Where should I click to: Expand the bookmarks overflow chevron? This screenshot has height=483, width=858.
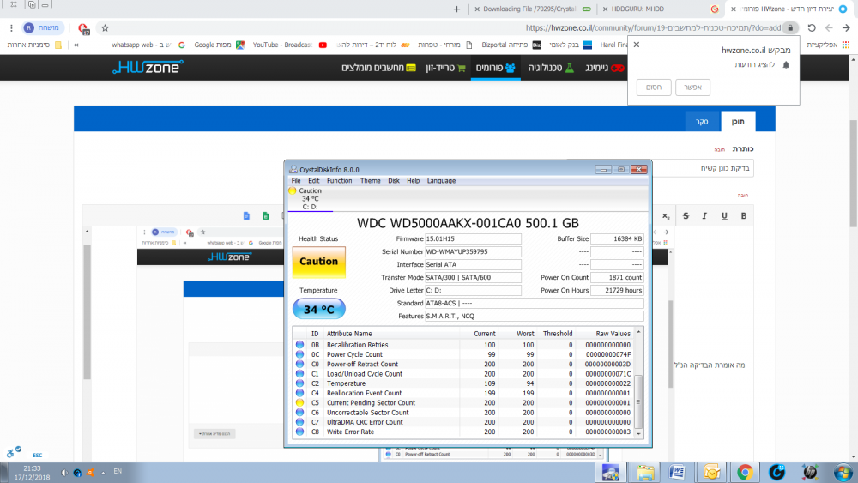[76, 45]
